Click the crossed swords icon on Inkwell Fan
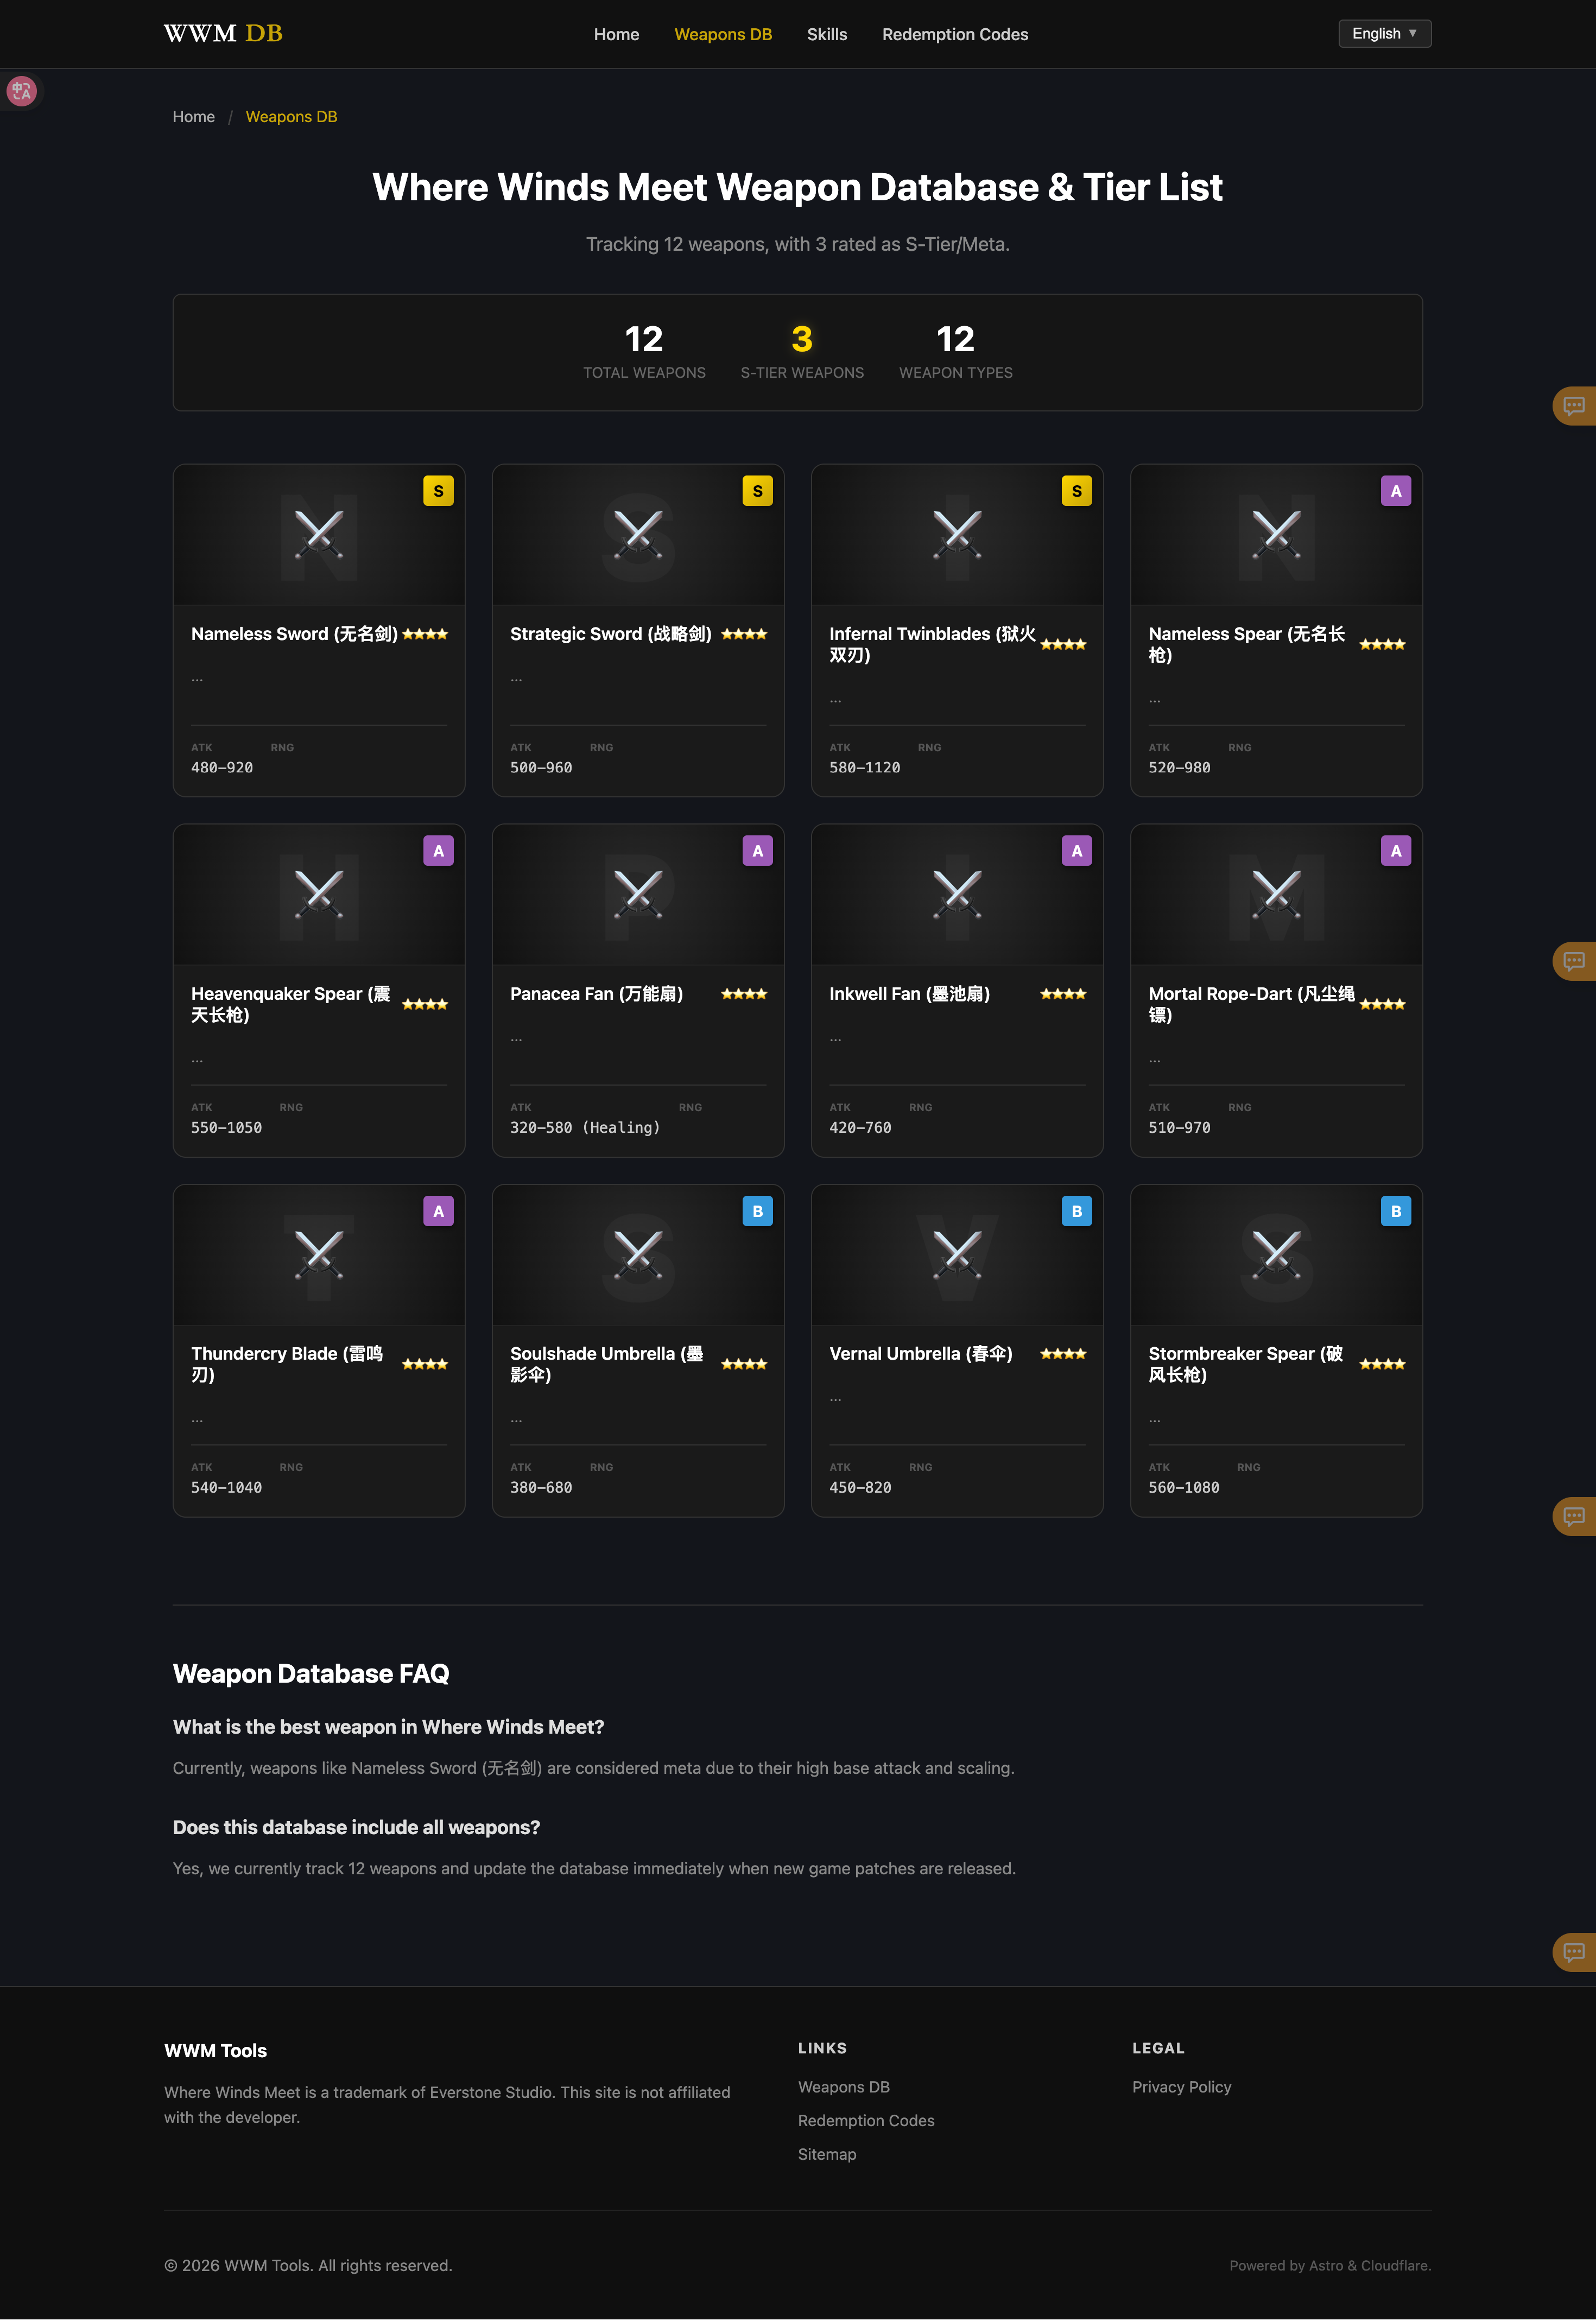 click(x=956, y=894)
